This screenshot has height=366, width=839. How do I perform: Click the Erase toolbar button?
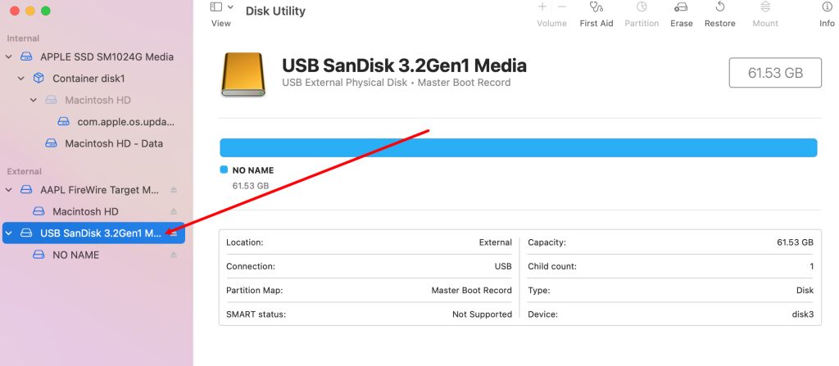[x=681, y=15]
